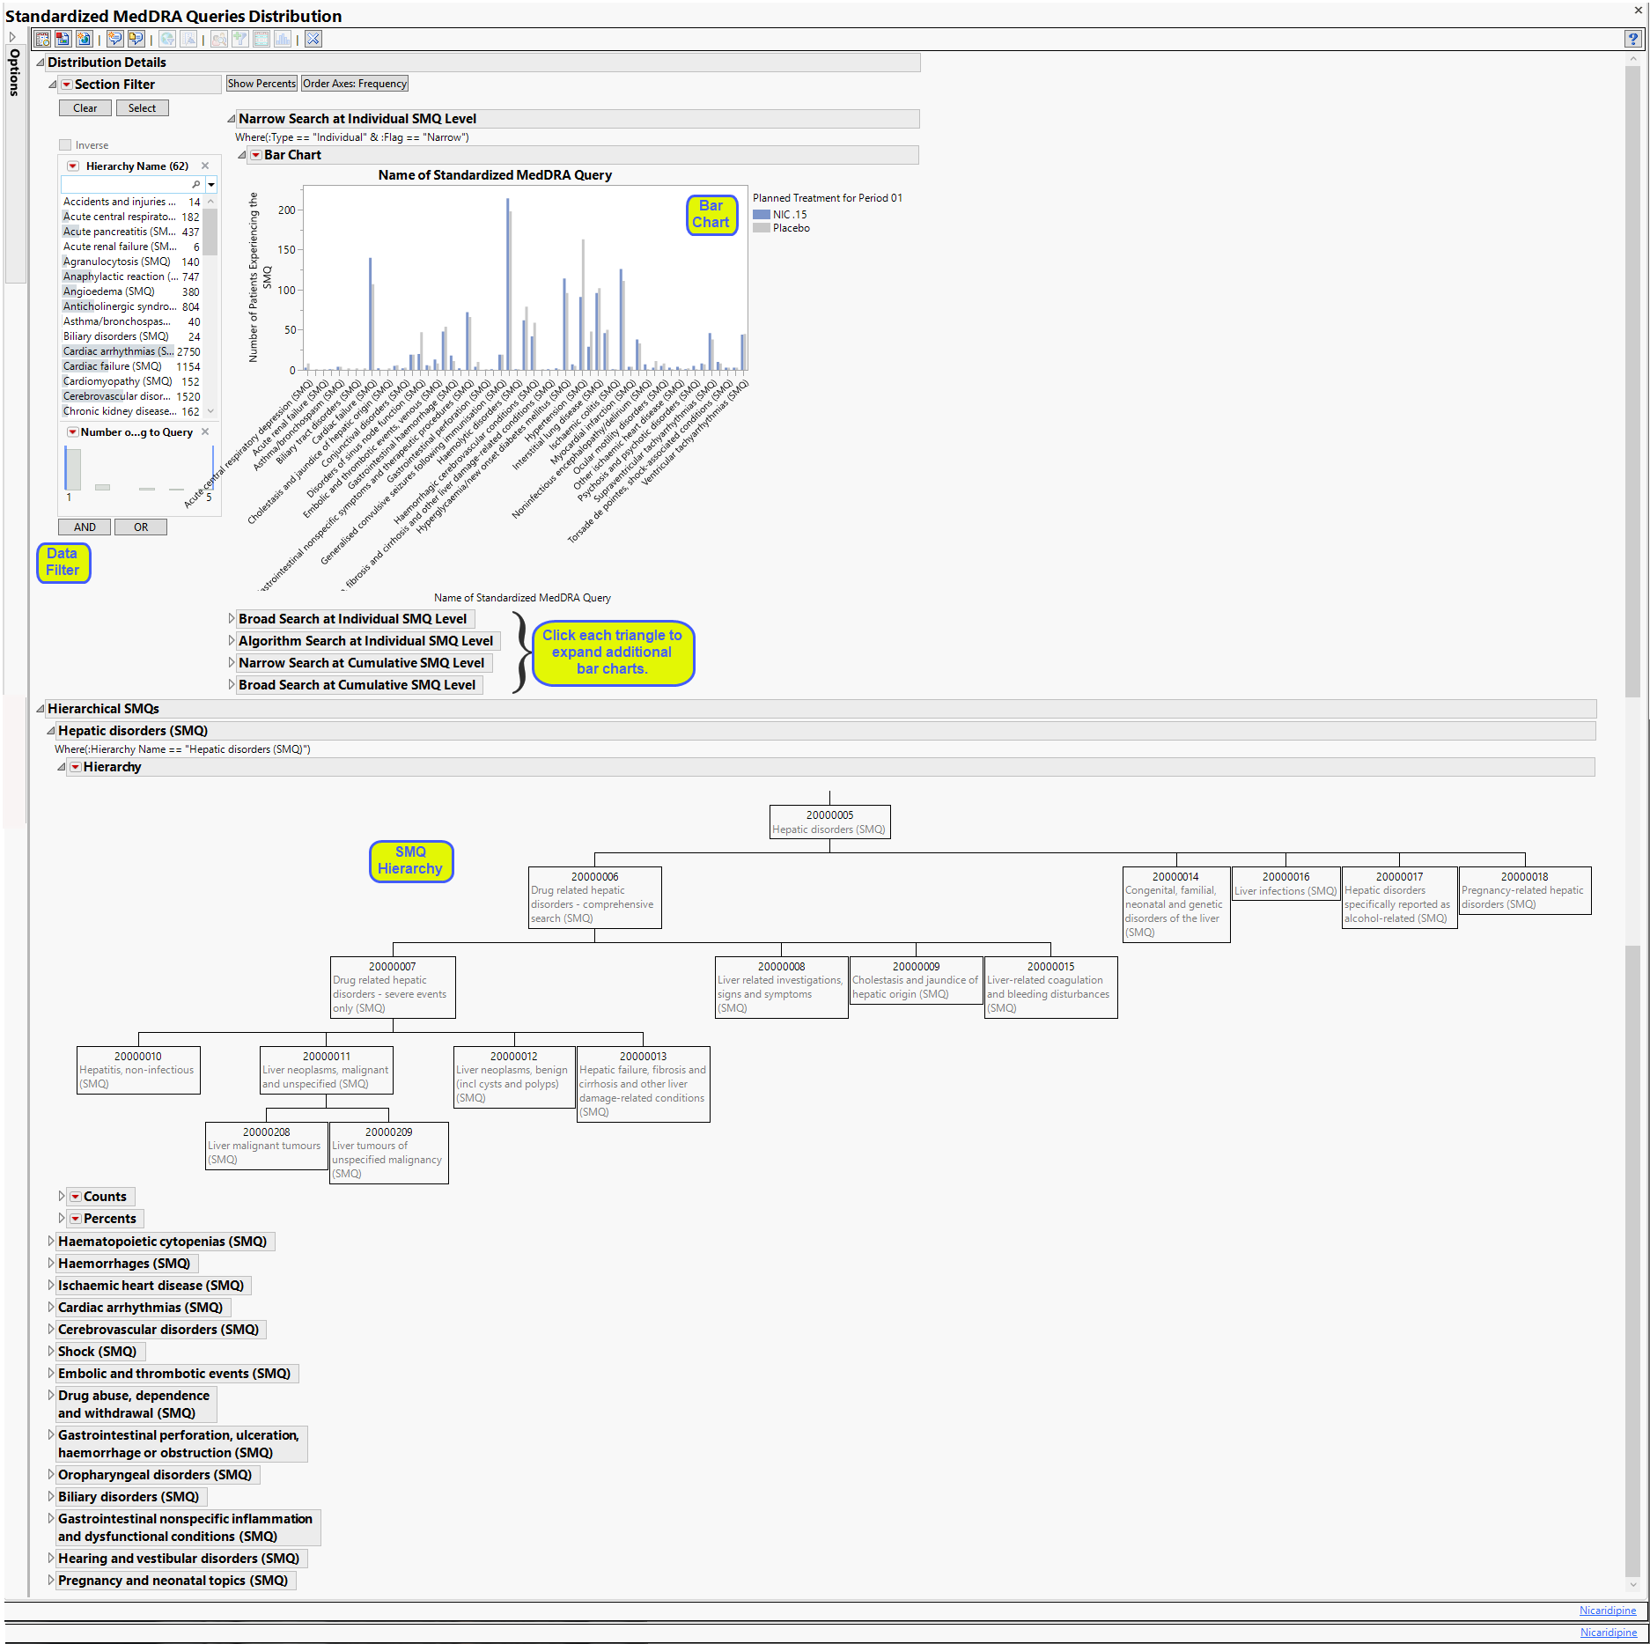
Task: Enable the Inverse checkbox
Action: [x=65, y=145]
